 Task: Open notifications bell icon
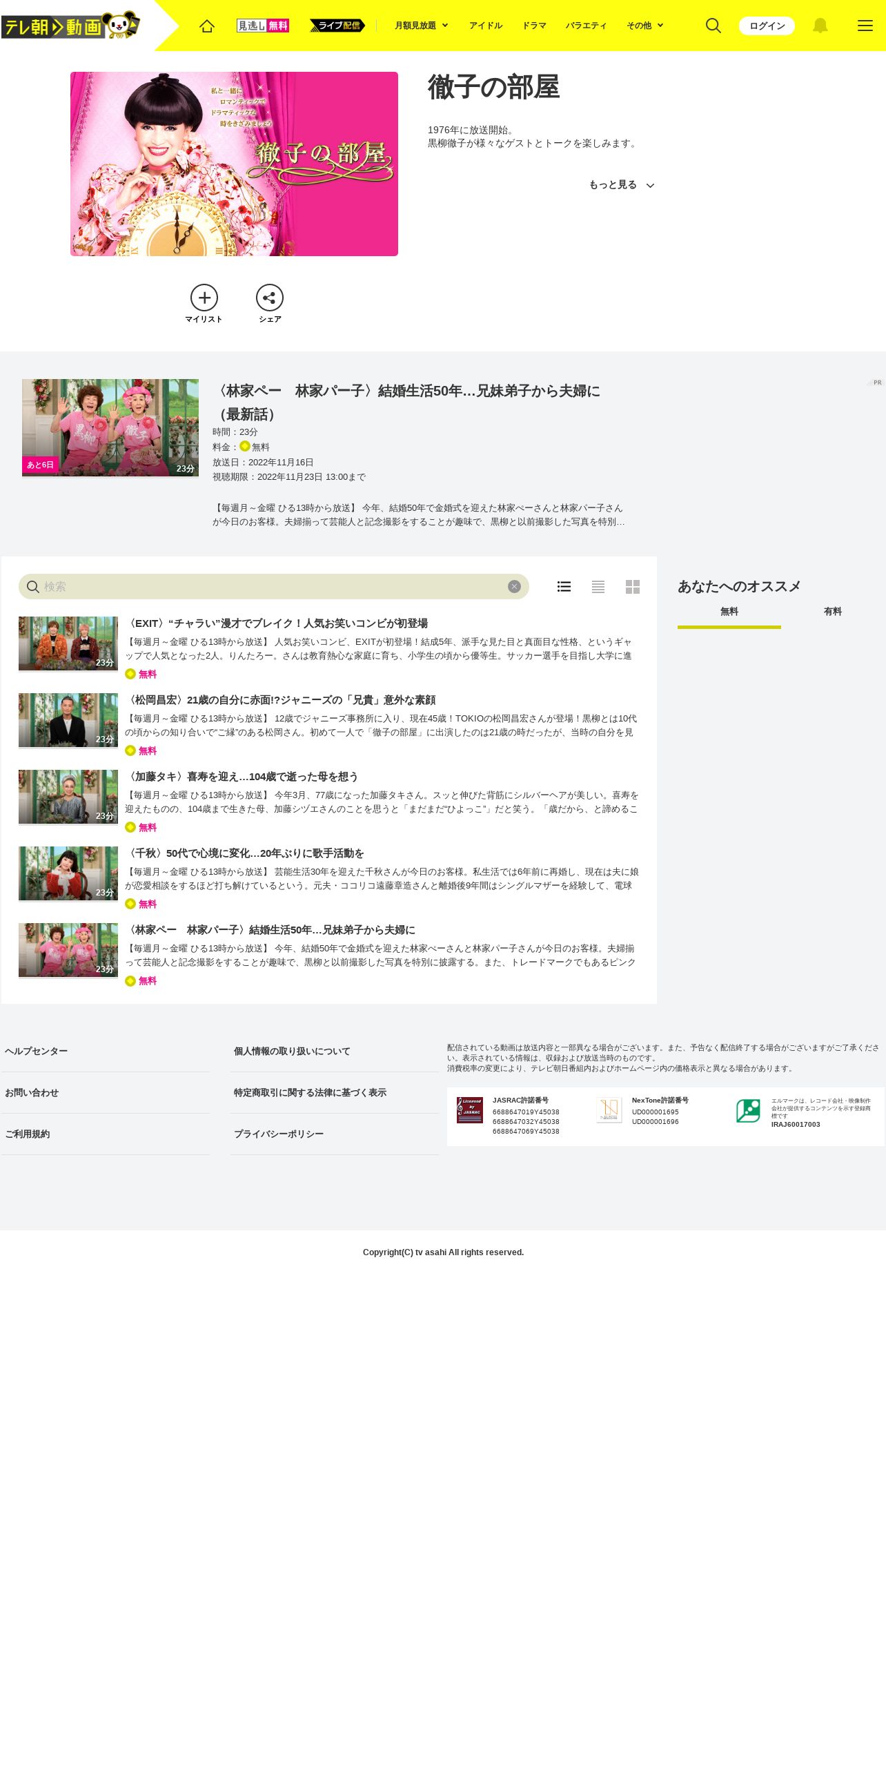820,26
